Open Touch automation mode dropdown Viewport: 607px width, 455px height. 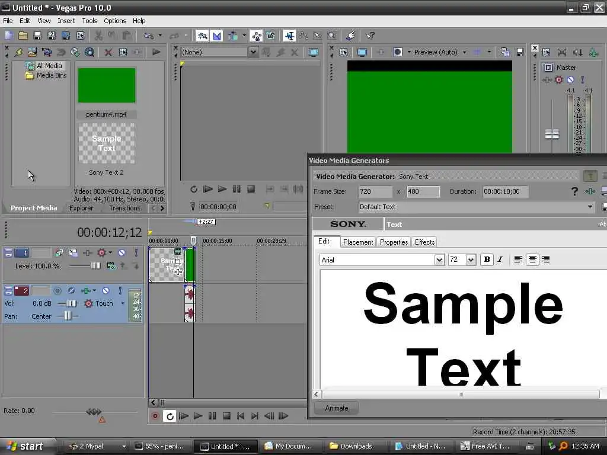point(123,303)
